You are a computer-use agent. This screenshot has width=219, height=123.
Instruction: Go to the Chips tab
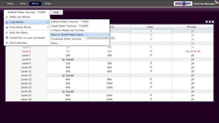coord(48,4)
